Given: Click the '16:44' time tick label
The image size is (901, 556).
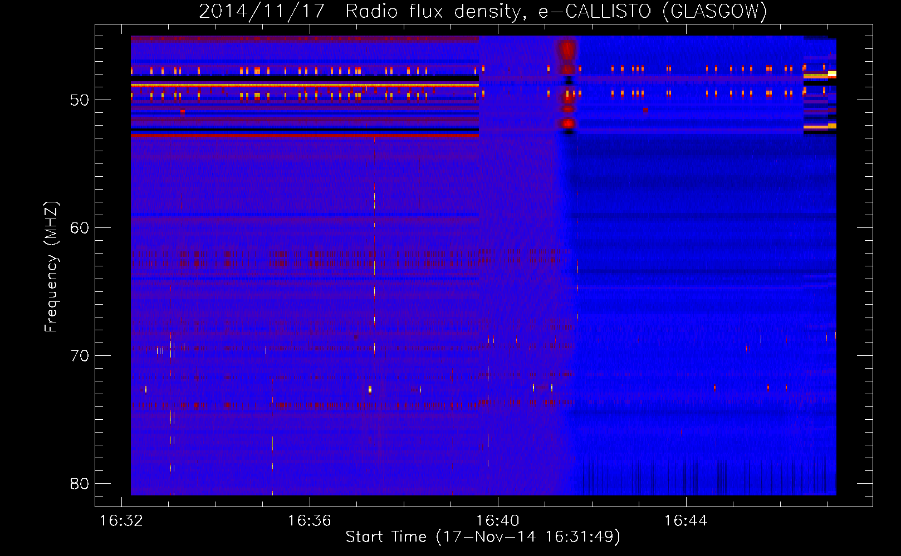Looking at the screenshot, I should point(685,520).
